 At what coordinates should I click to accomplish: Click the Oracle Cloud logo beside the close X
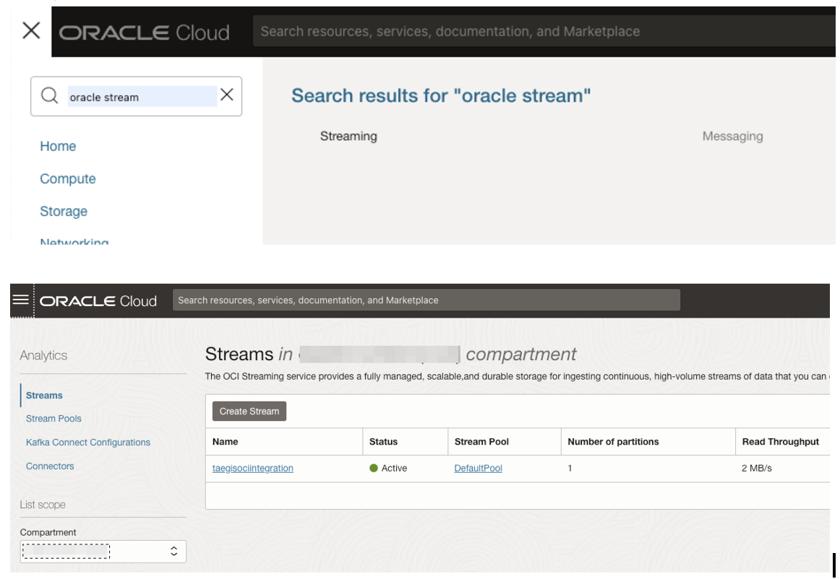pyautogui.click(x=144, y=32)
